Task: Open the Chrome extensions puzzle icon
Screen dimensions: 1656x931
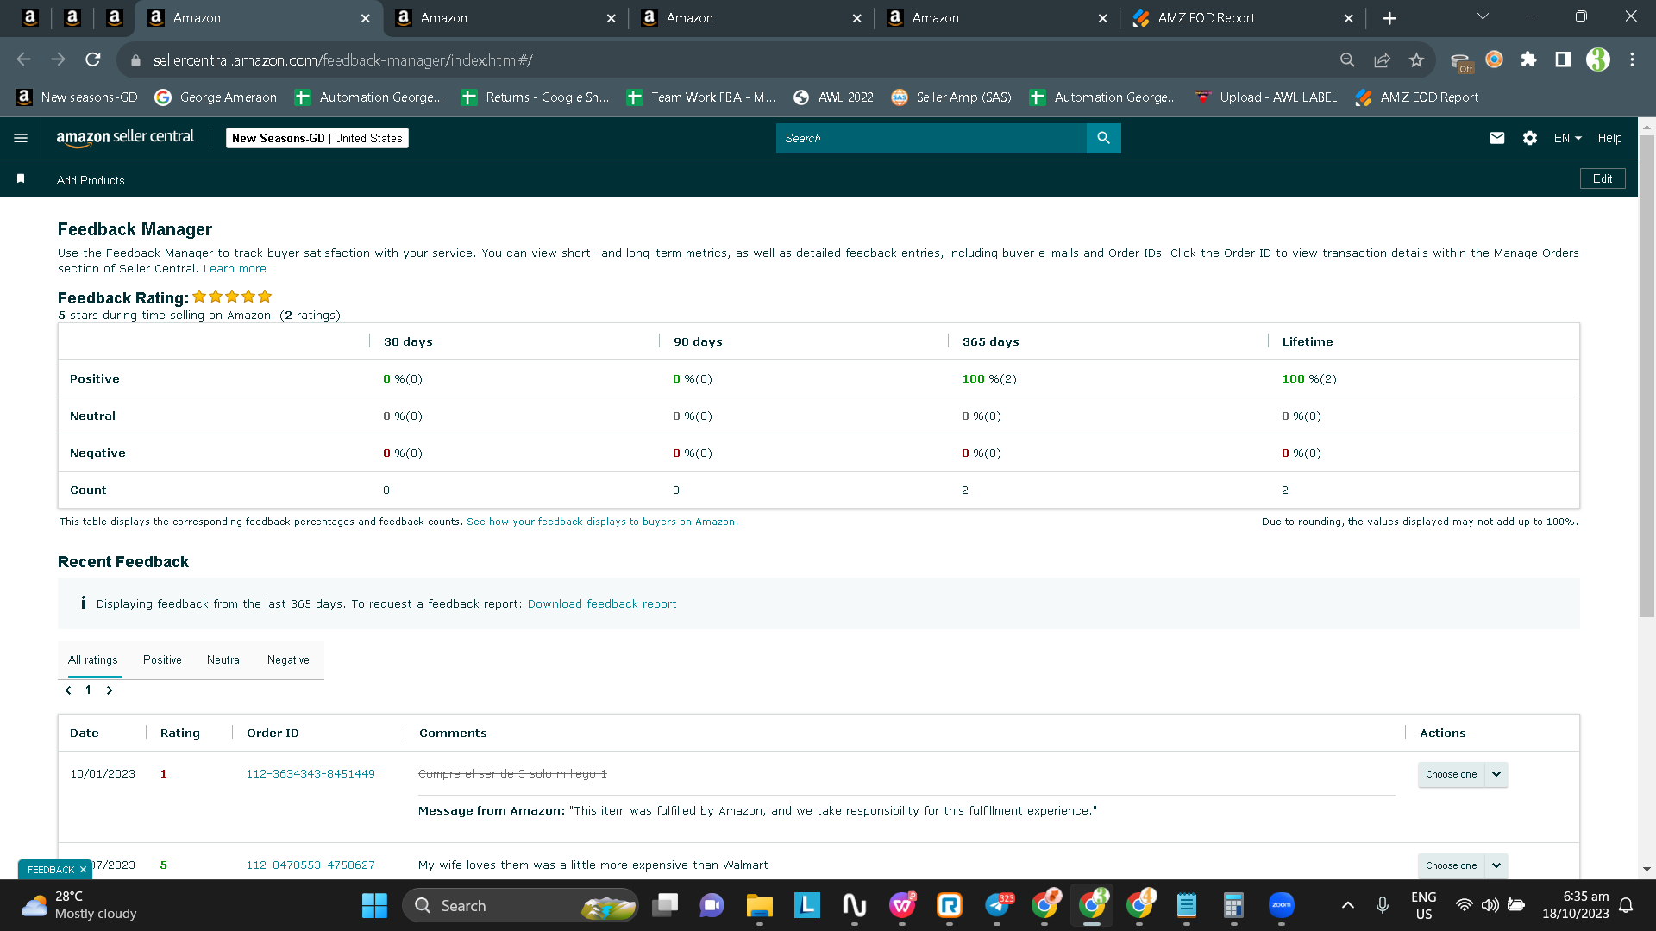Action: [x=1528, y=59]
